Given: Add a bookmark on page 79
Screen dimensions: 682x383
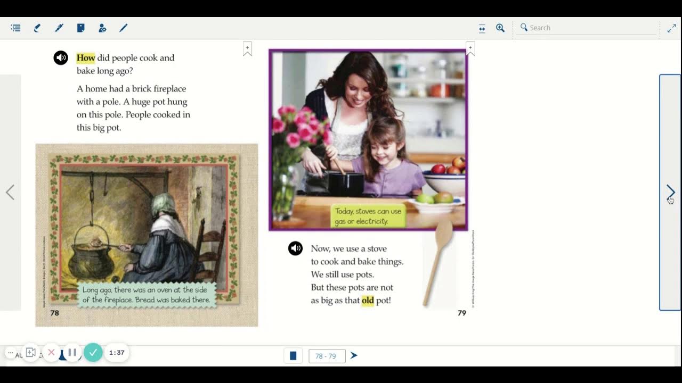Looking at the screenshot, I should click(470, 49).
